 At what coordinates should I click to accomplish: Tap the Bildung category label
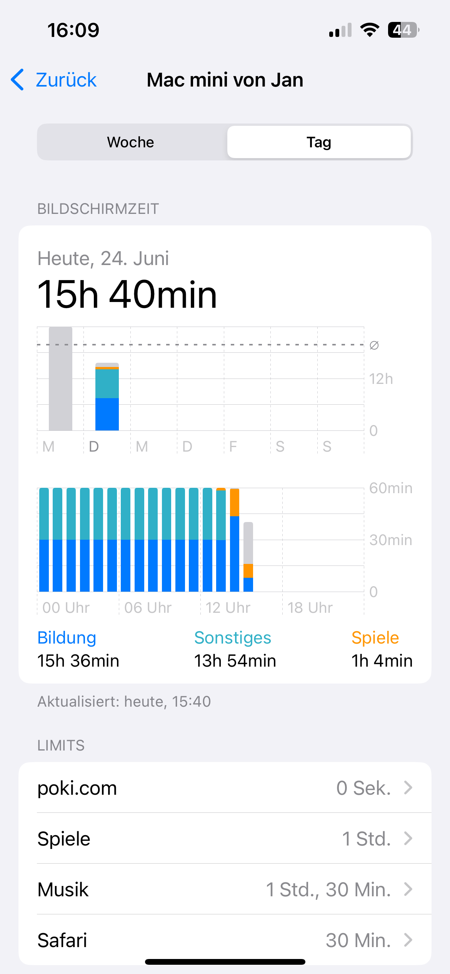(x=67, y=638)
